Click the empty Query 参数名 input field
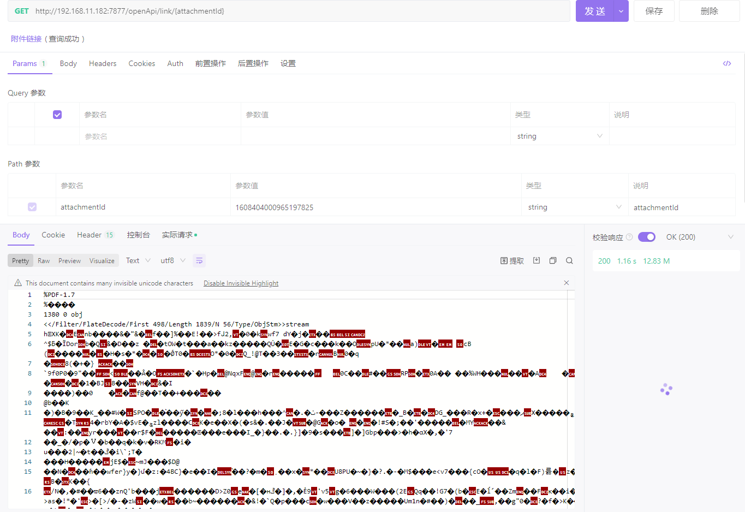This screenshot has width=745, height=512. tap(160, 136)
